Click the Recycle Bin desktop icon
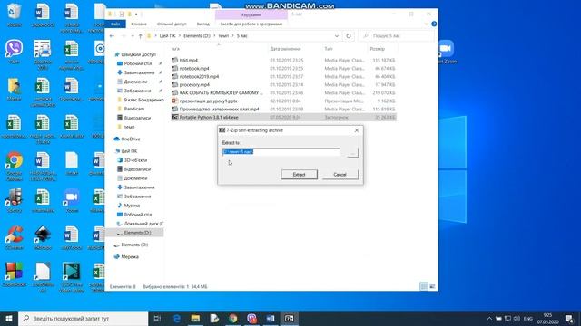This screenshot has height=326, width=581. click(15, 14)
